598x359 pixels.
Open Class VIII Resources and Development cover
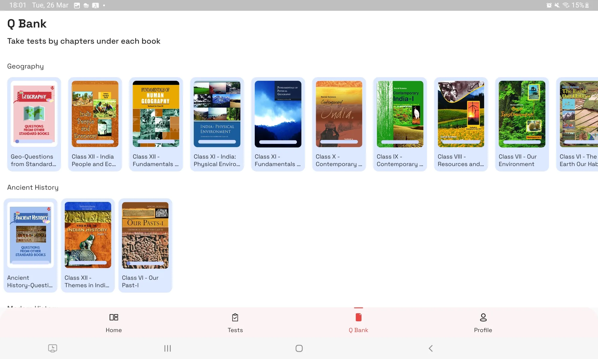tap(461, 114)
